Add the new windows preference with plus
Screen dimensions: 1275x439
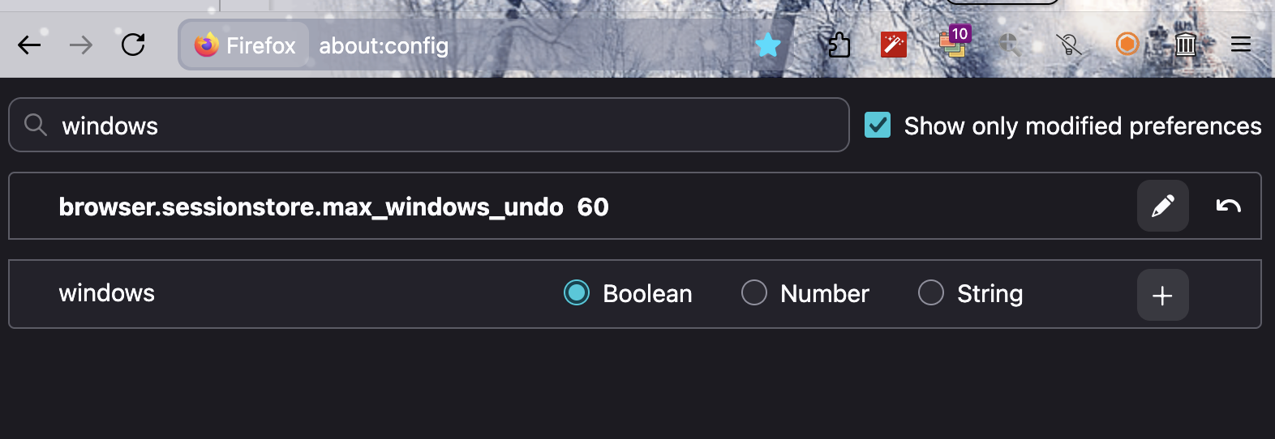(x=1162, y=295)
